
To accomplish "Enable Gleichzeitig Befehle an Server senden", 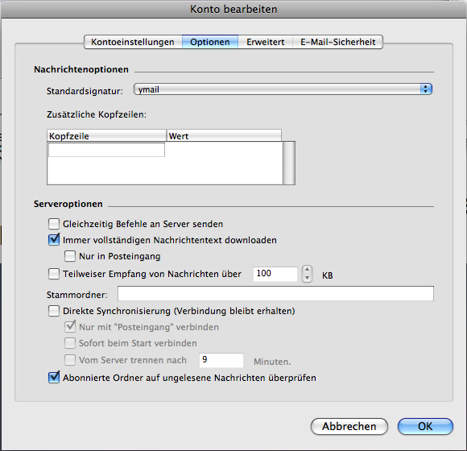I will coord(54,224).
